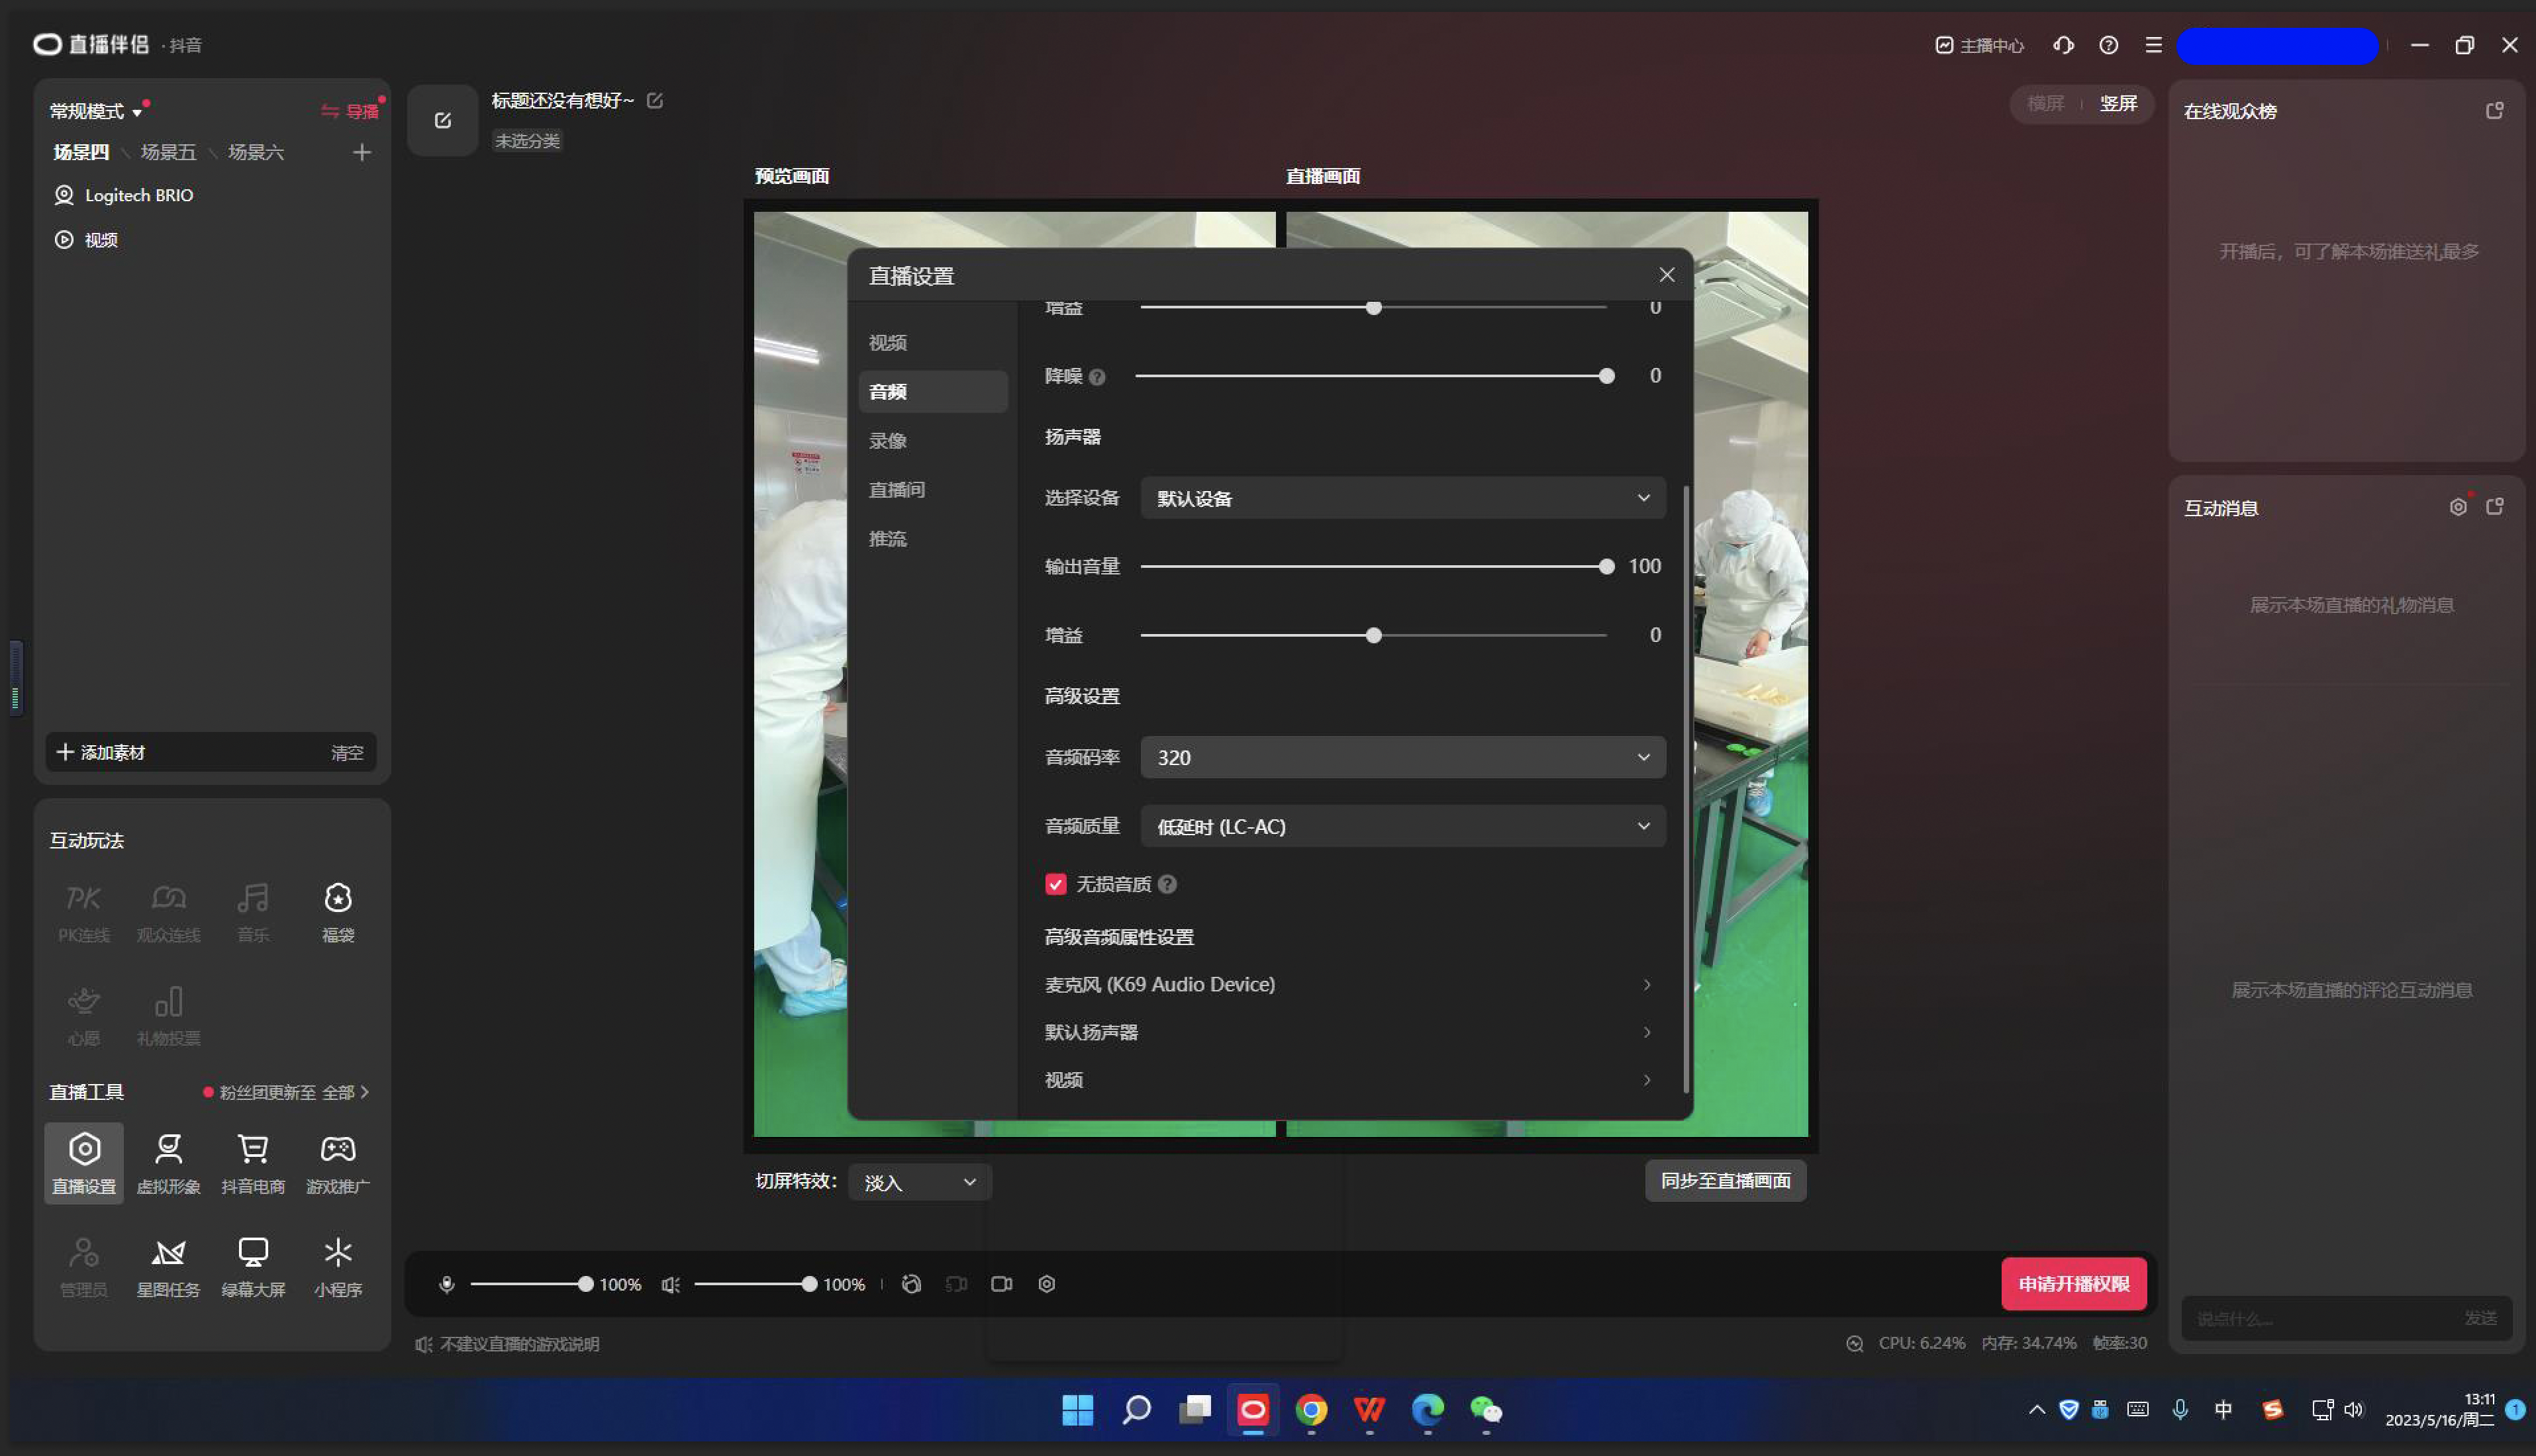Image resolution: width=2536 pixels, height=1456 pixels.
Task: Switch to 推流 streaming settings tab
Action: [890, 538]
